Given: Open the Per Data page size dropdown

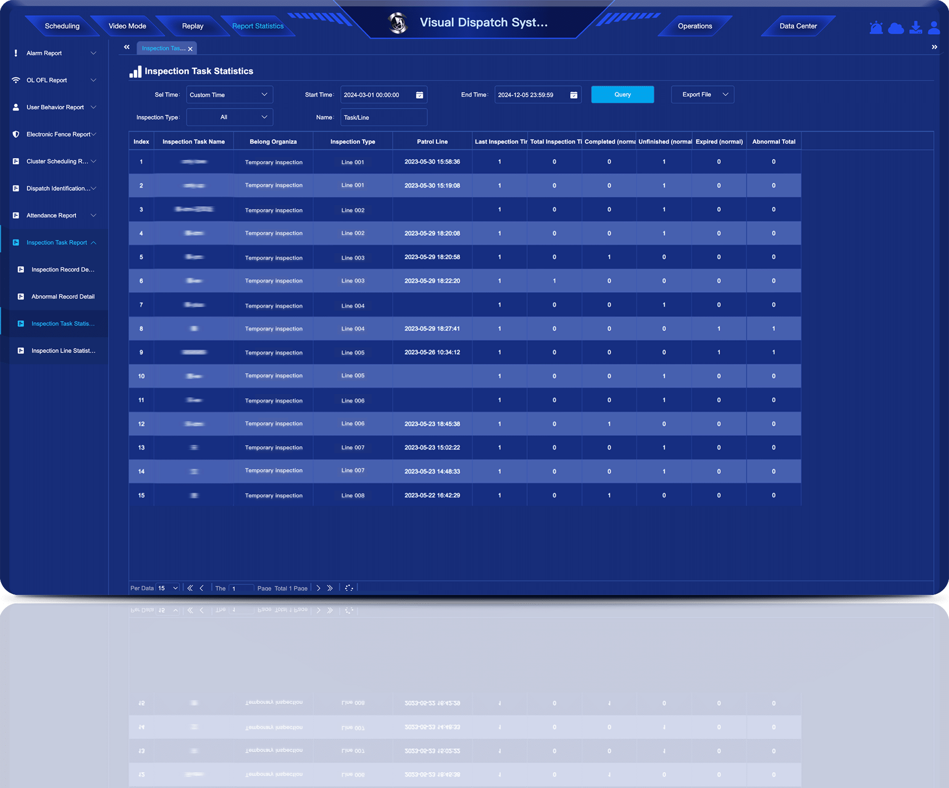Looking at the screenshot, I should click(167, 588).
